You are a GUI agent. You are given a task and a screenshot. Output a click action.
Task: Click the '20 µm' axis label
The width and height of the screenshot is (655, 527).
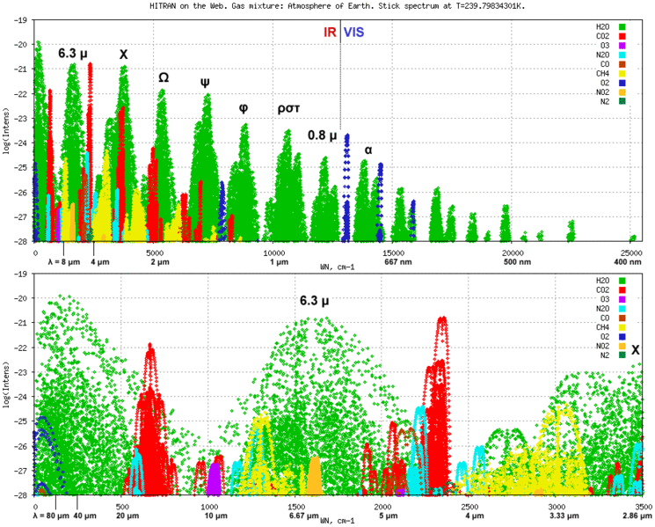point(127,516)
